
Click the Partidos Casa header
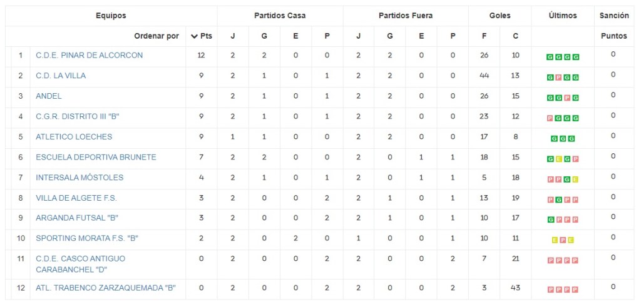point(280,16)
